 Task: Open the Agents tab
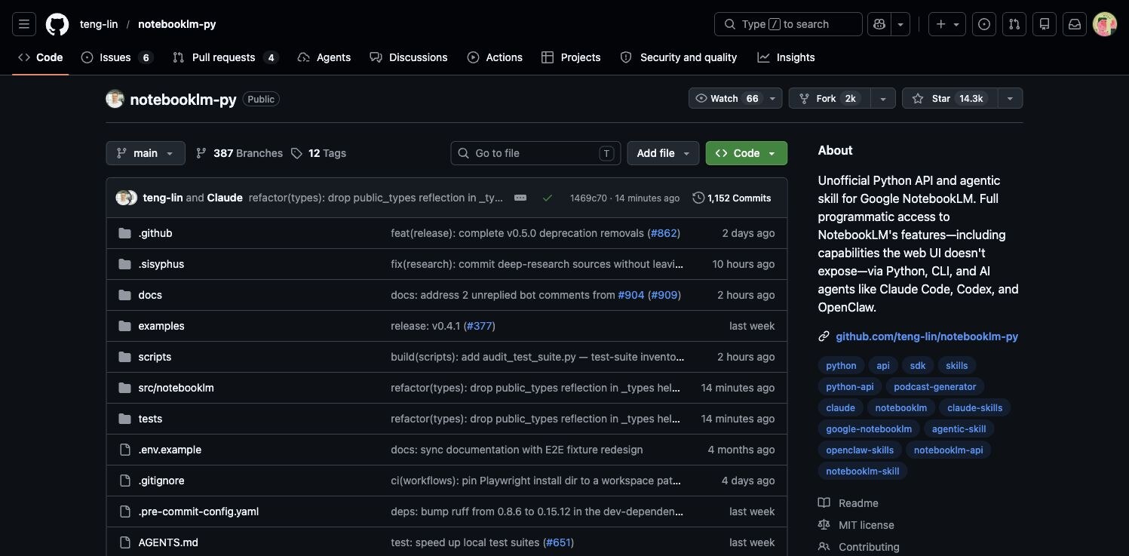[324, 57]
